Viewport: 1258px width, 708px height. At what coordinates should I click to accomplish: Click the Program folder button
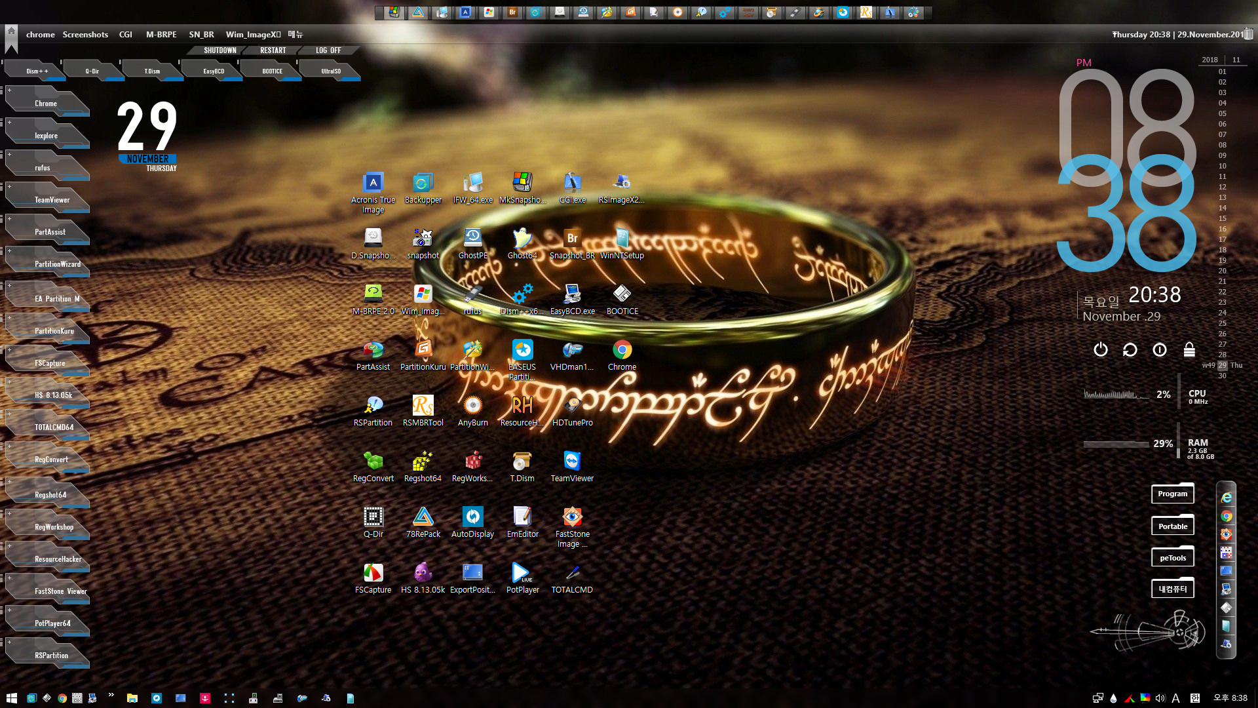coord(1172,494)
